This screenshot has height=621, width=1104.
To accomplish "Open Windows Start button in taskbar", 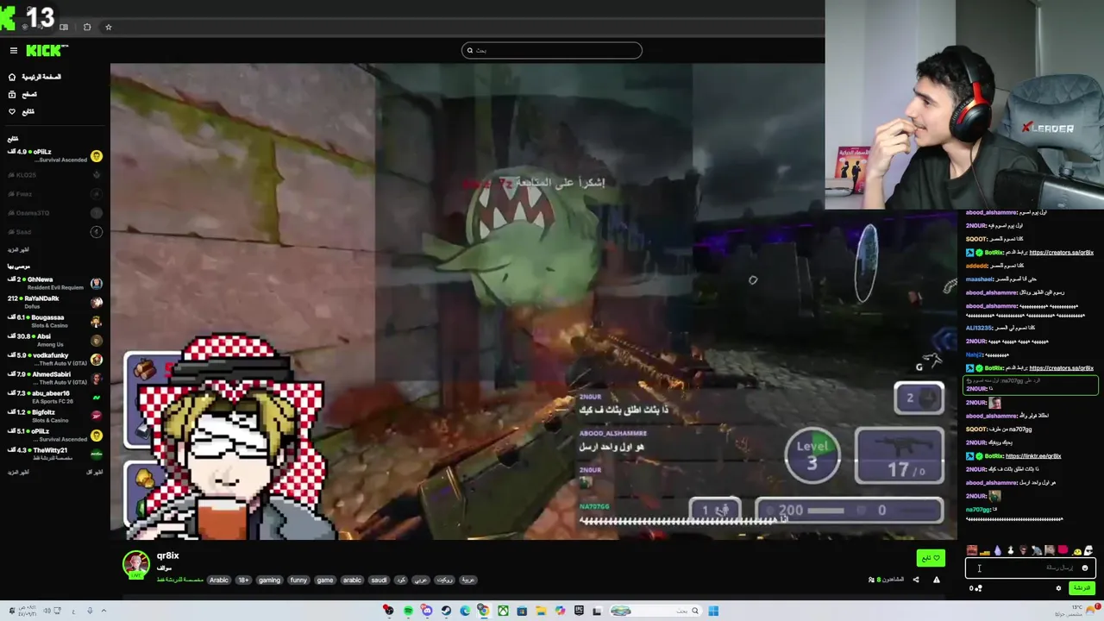I will tap(713, 611).
